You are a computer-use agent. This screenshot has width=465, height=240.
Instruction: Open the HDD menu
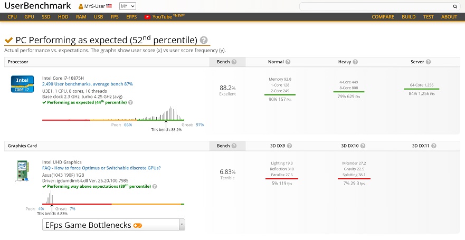click(x=63, y=17)
